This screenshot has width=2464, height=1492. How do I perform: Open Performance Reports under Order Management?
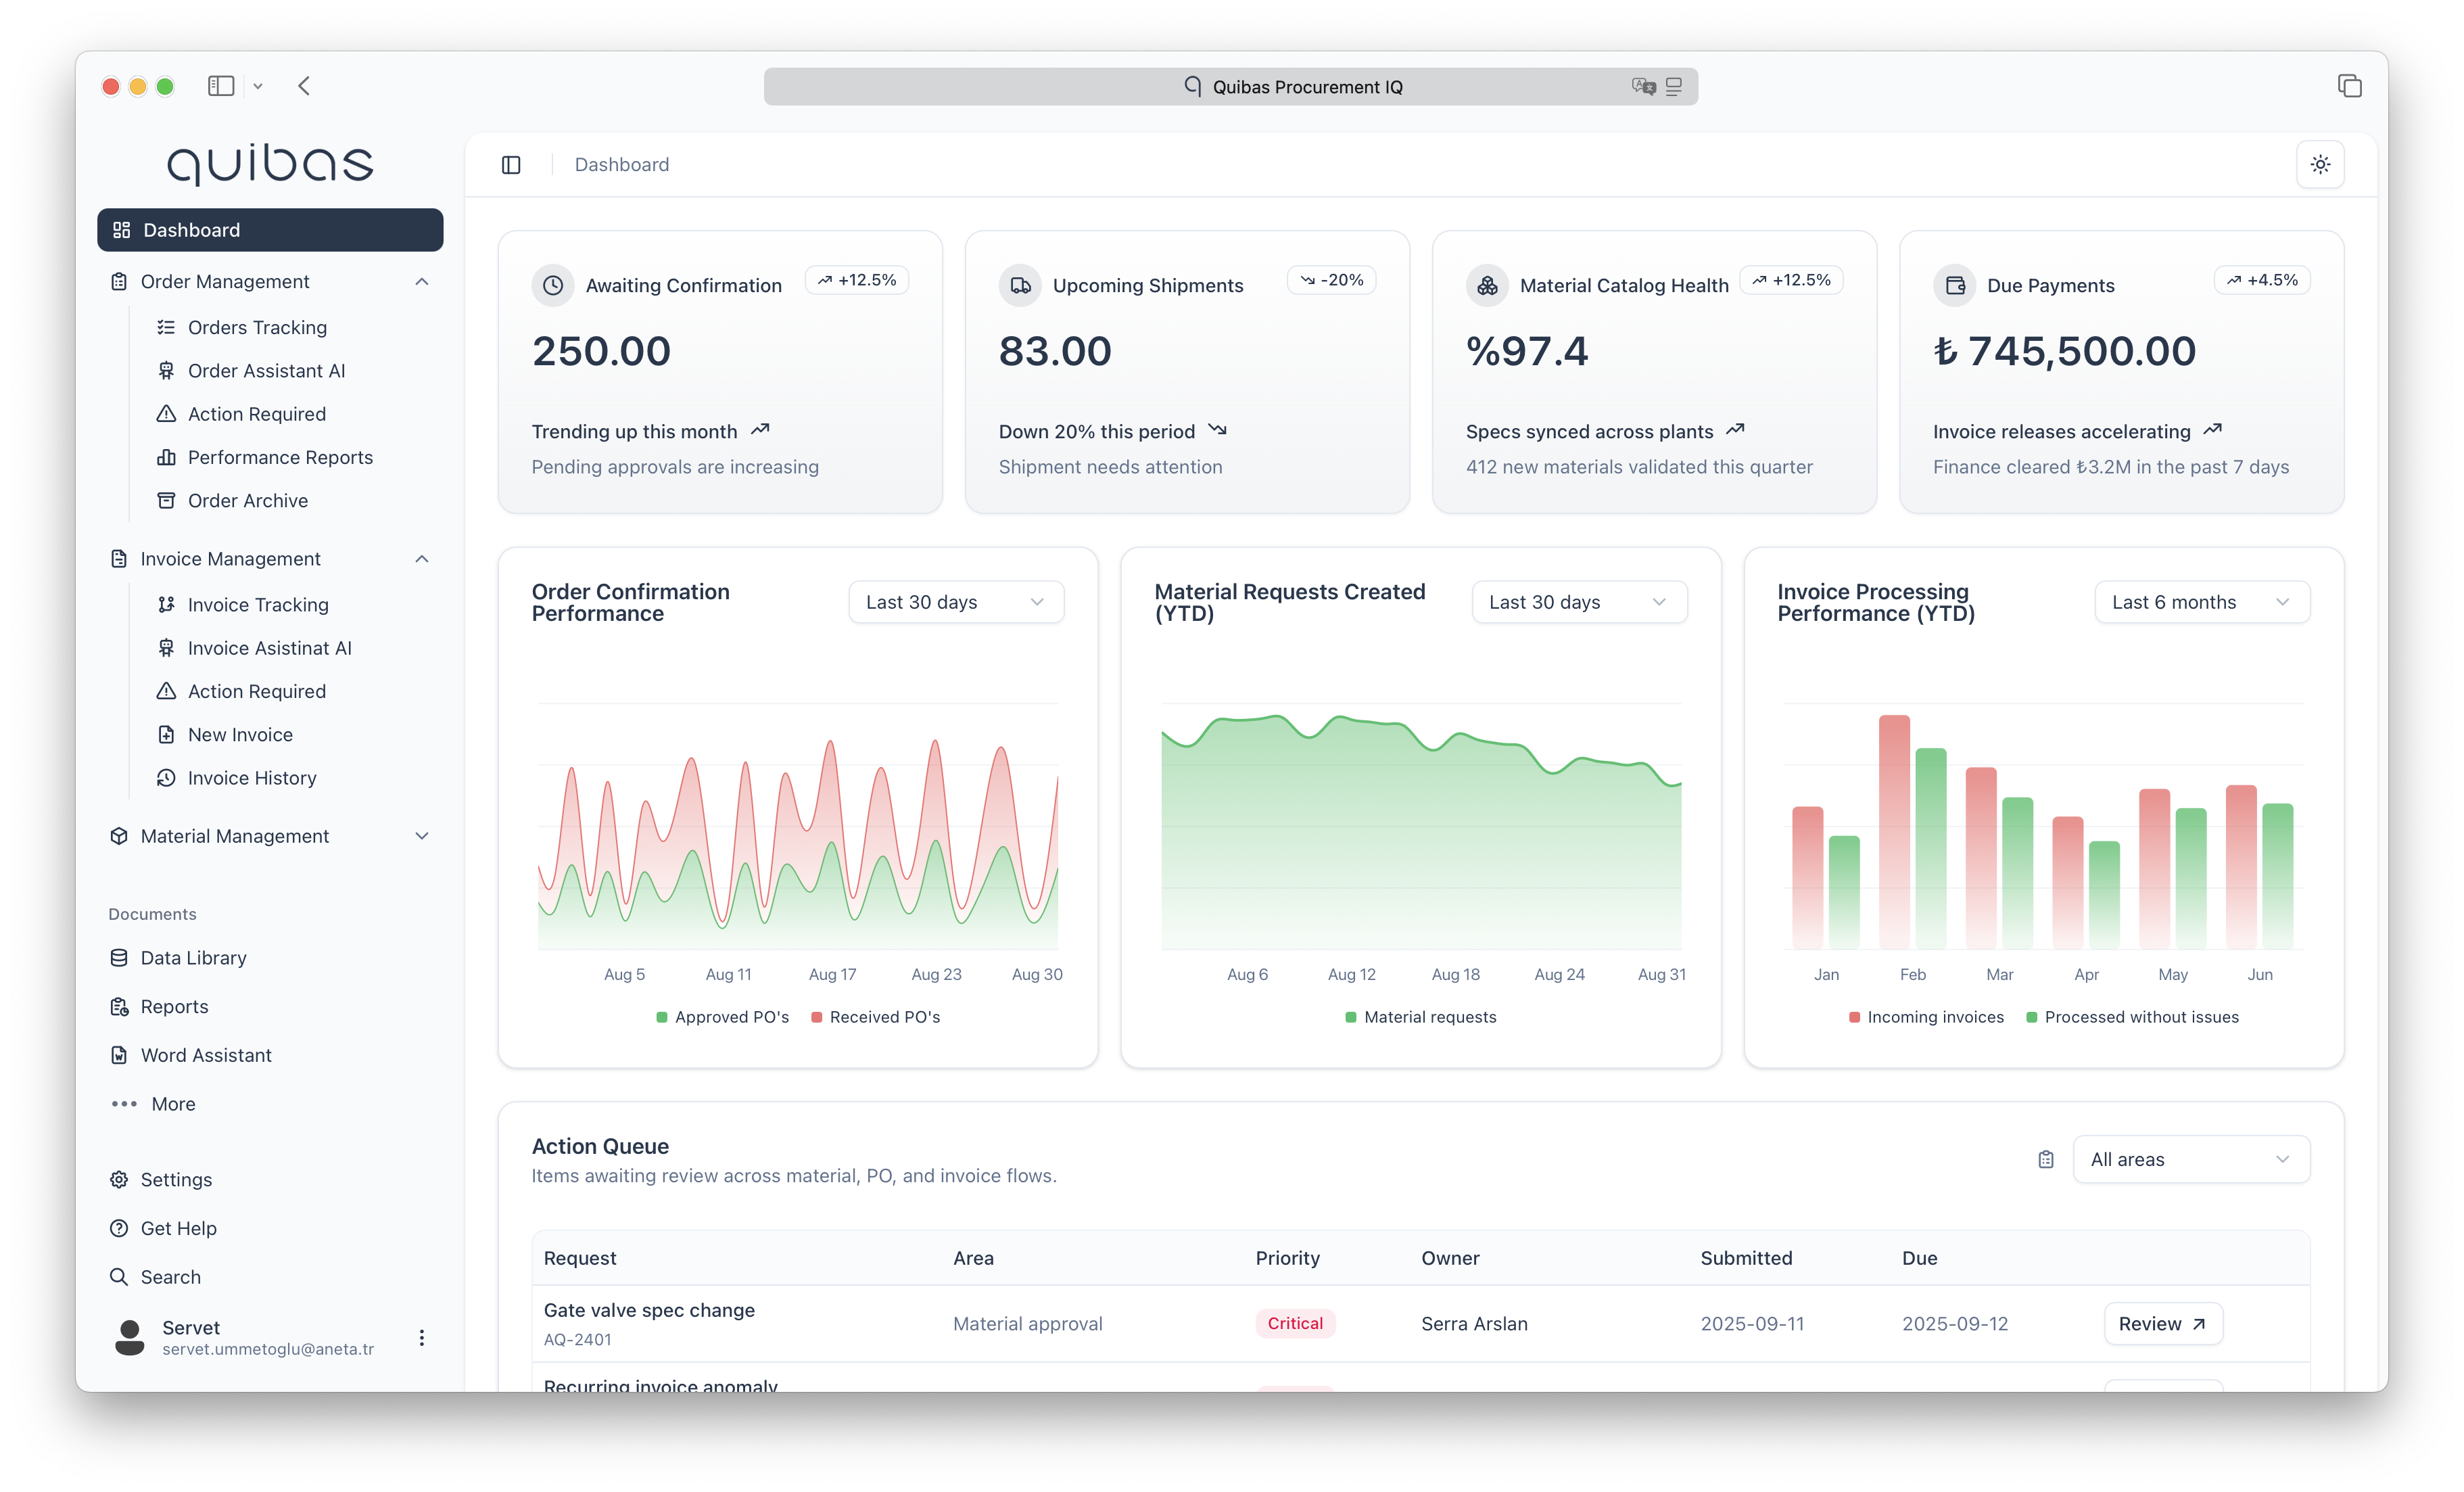tap(280, 457)
